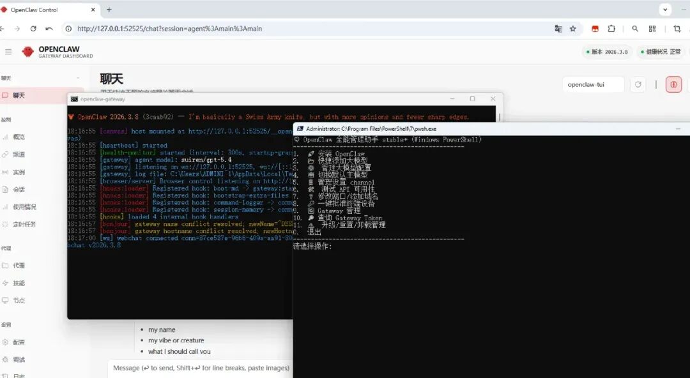
Task: Collapse the 聊天 sidebar section header
Action: click(40, 78)
